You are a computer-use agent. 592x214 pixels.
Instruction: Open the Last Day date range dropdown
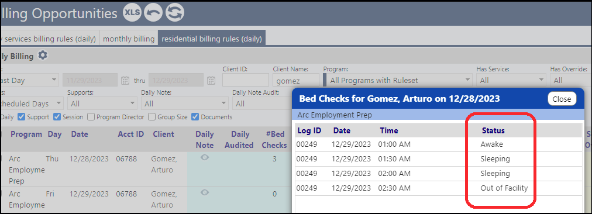pos(29,80)
